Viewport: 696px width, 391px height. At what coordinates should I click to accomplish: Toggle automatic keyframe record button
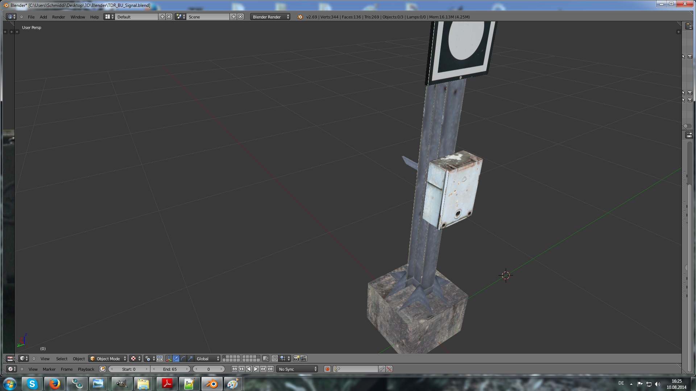click(x=327, y=369)
